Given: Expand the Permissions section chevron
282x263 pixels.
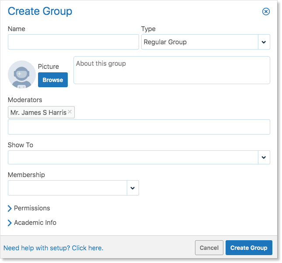Looking at the screenshot, I should point(10,208).
